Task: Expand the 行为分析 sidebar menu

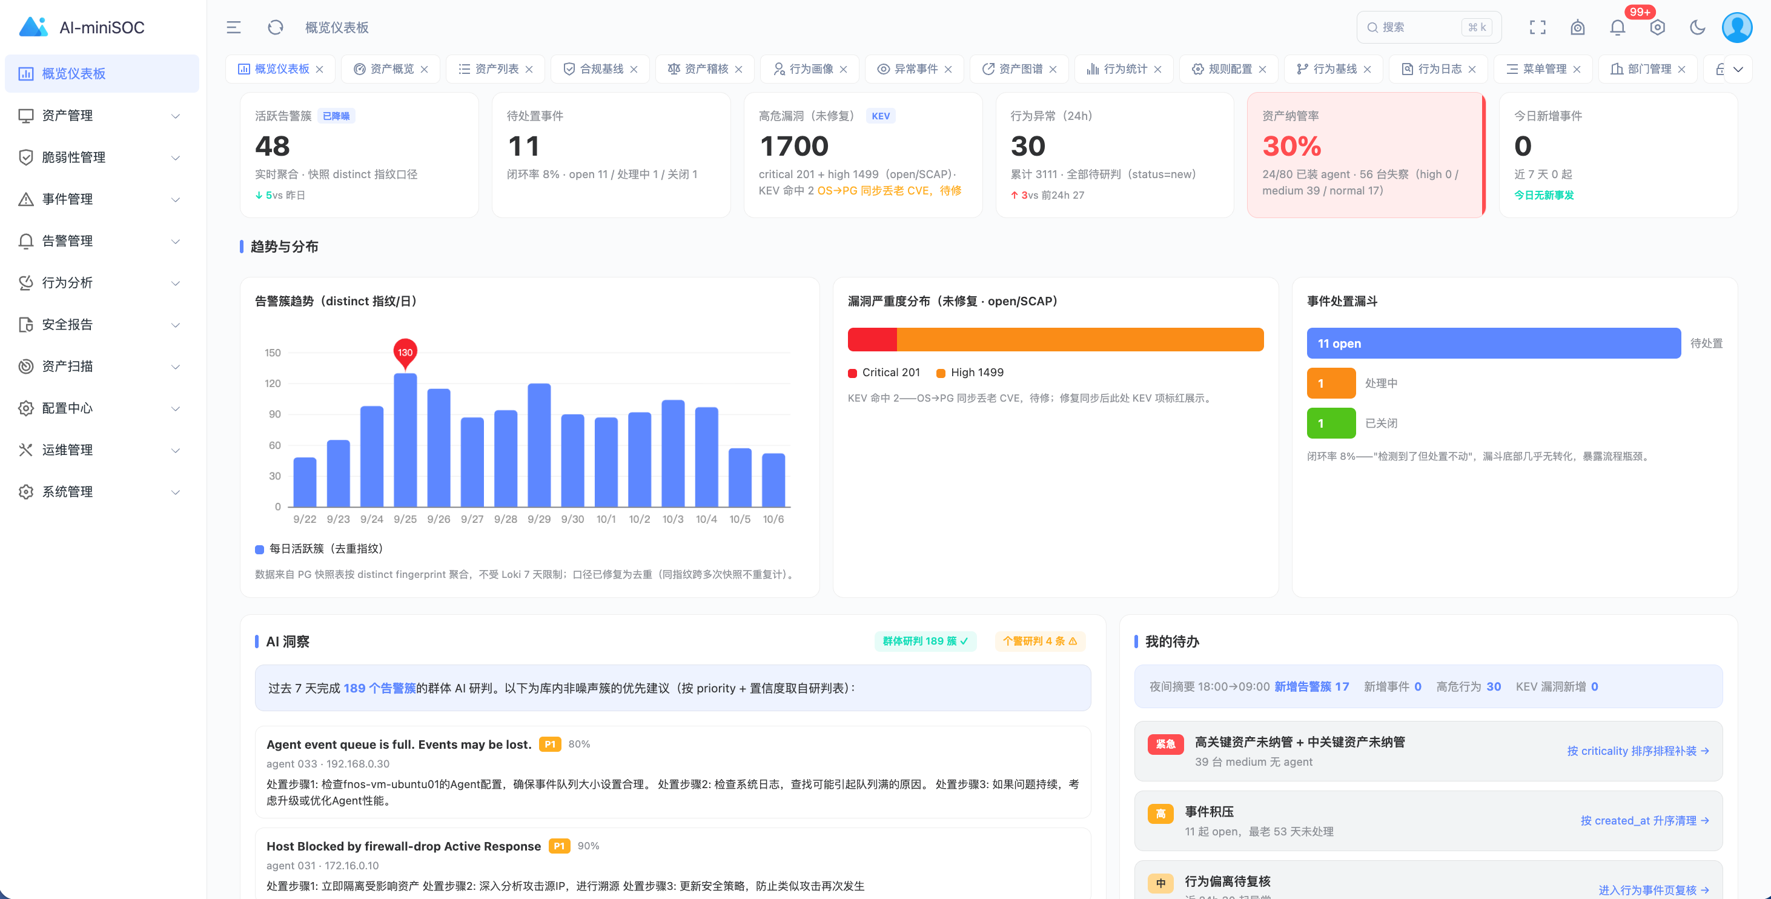Action: click(x=102, y=283)
